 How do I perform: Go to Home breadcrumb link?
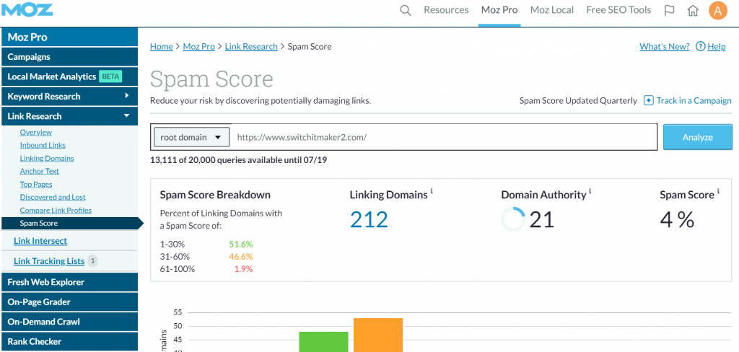click(161, 46)
